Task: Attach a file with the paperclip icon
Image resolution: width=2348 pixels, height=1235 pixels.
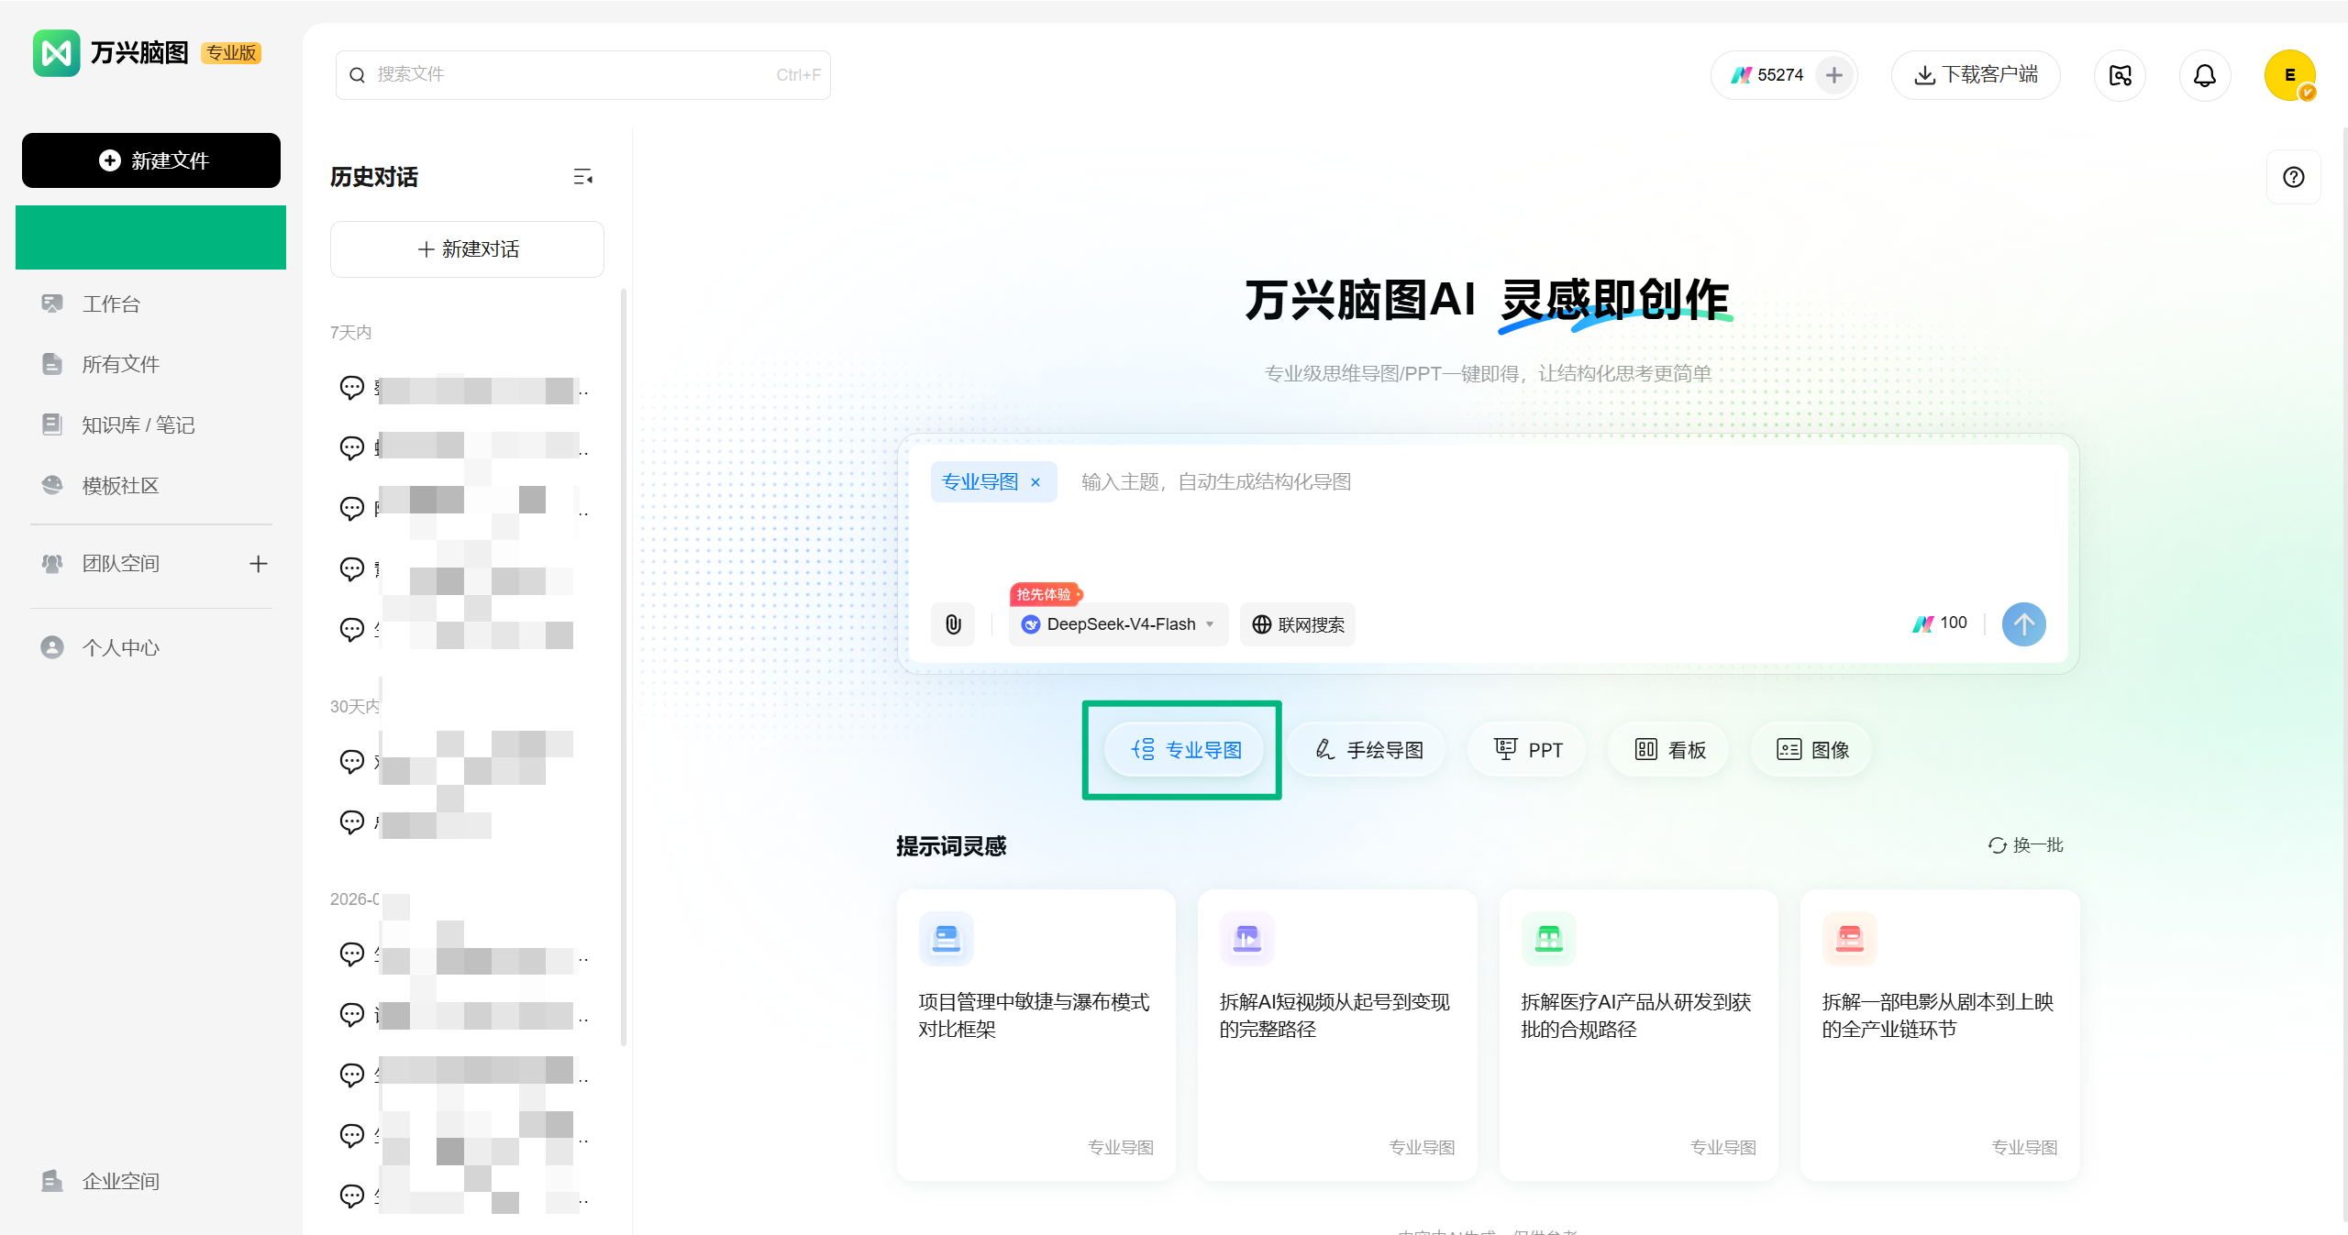Action: click(x=953, y=624)
